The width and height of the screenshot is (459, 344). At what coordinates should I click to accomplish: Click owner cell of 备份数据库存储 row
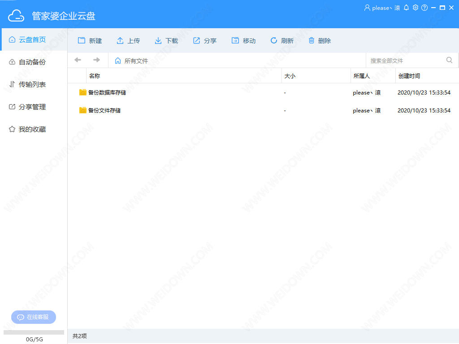(367, 93)
